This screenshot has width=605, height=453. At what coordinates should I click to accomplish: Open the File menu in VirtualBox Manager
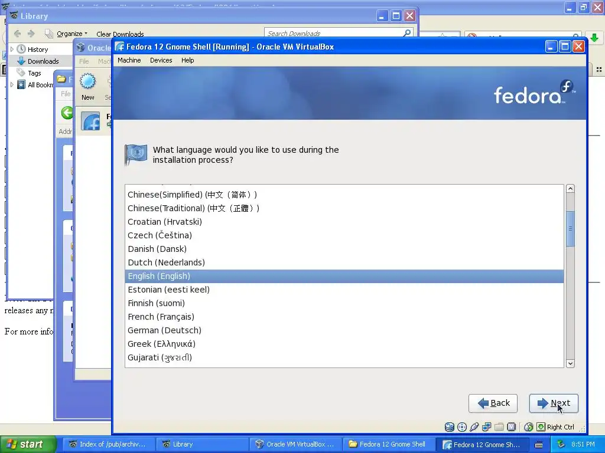click(x=84, y=61)
